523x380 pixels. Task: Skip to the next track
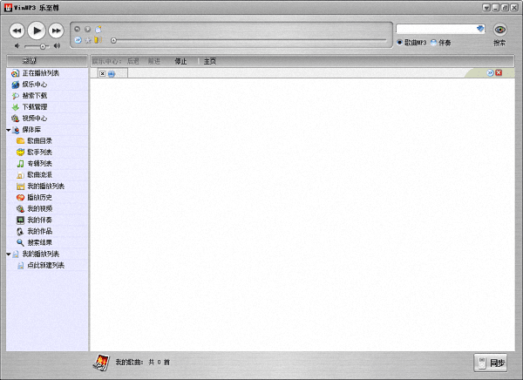[58, 31]
